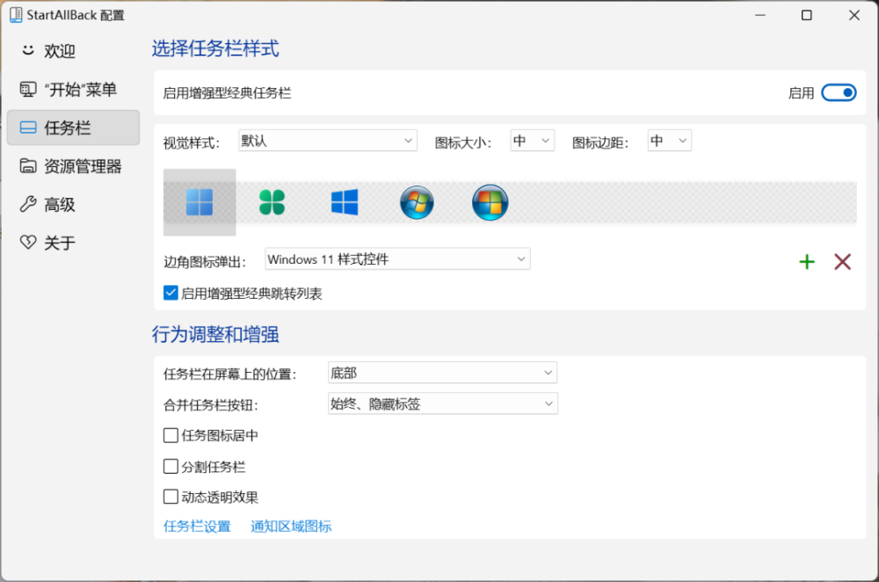Screen dimensions: 879x582
Task: Enable the 任务图标居中 checkbox
Action: click(x=171, y=436)
